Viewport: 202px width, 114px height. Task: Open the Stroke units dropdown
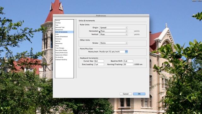pyautogui.click(x=113, y=43)
